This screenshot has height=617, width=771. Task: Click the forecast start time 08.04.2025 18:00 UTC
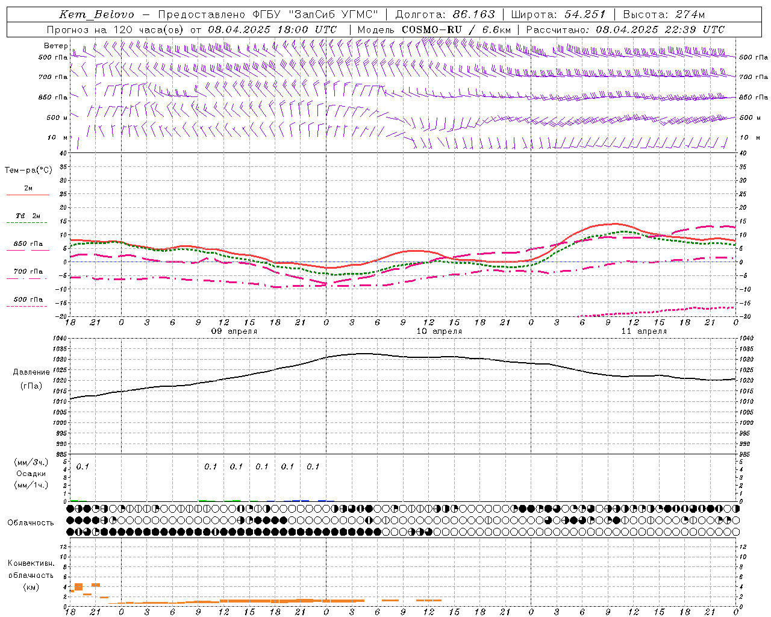[x=272, y=30]
